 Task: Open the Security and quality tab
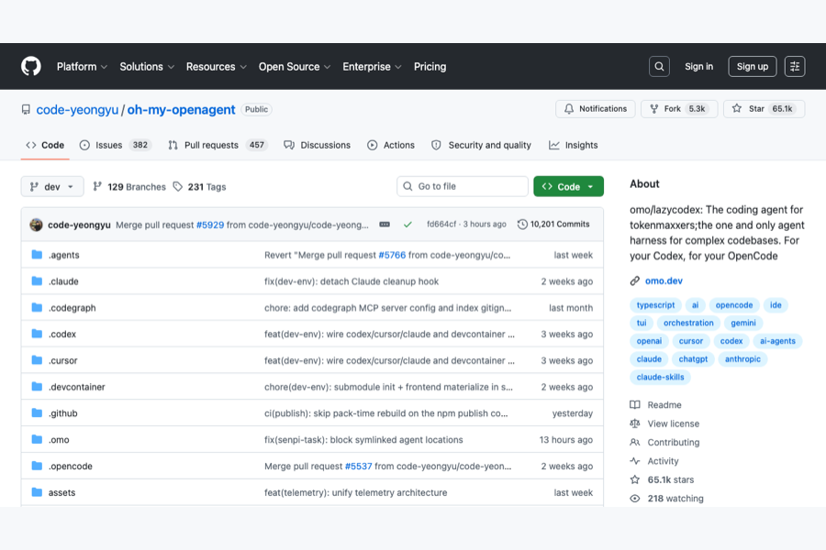[482, 145]
